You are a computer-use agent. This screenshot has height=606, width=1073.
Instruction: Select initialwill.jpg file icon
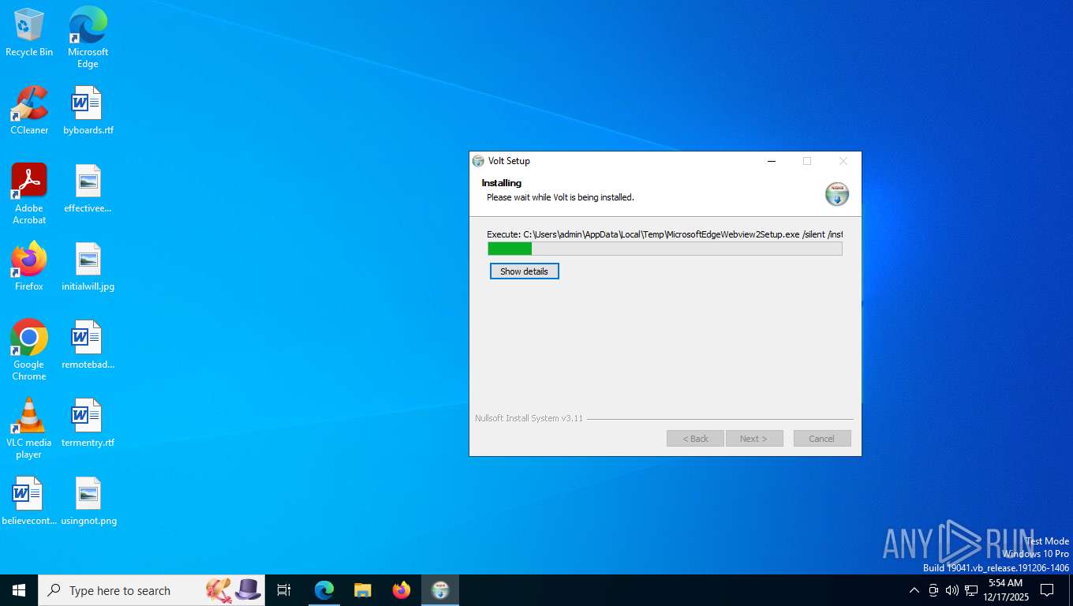(x=88, y=266)
